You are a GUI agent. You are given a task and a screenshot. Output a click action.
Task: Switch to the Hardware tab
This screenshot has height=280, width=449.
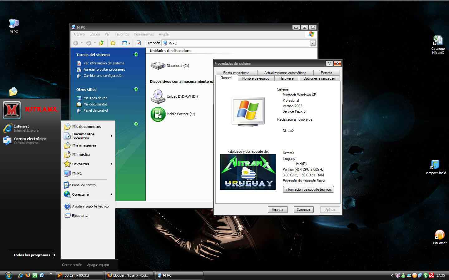click(x=286, y=78)
